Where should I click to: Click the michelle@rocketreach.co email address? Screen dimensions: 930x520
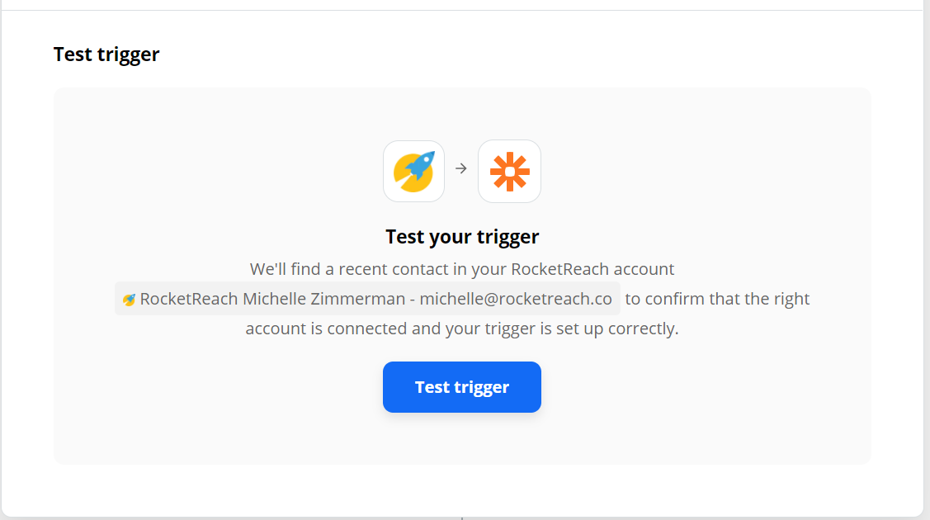(x=516, y=299)
